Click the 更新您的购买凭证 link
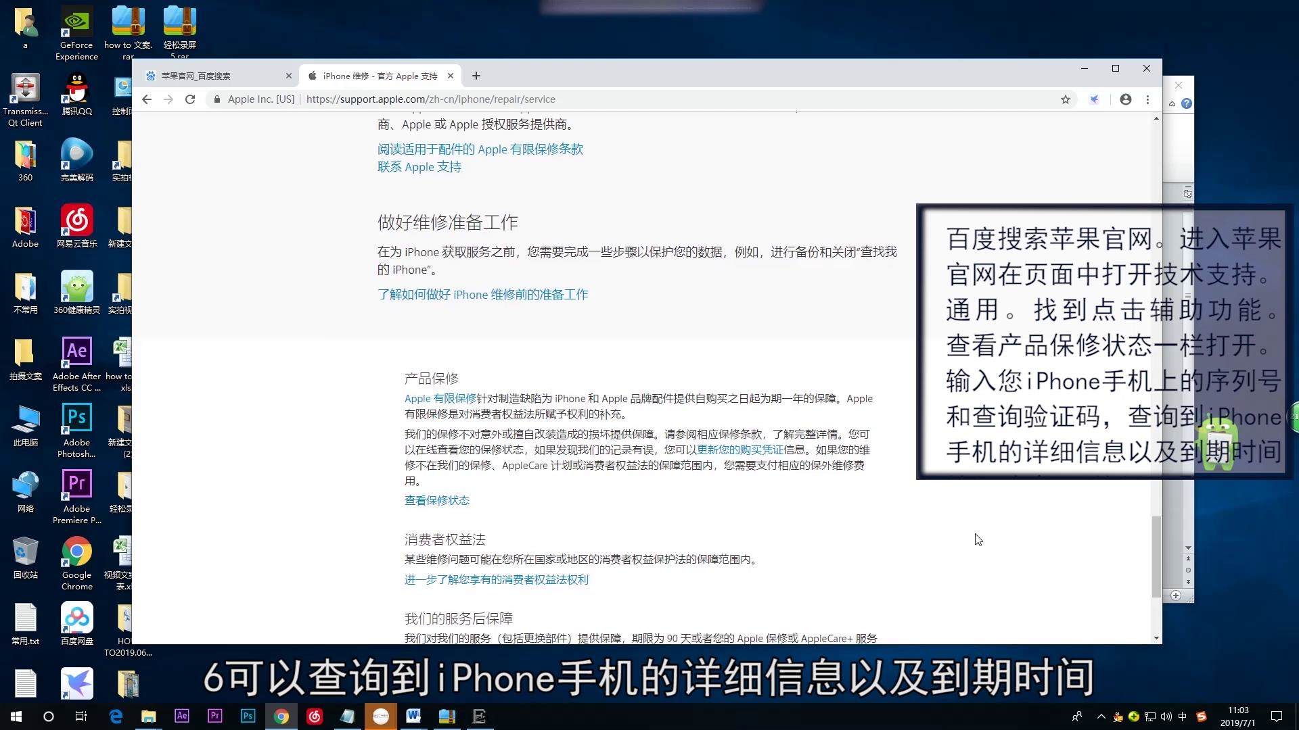Image resolution: width=1299 pixels, height=730 pixels. click(x=740, y=449)
